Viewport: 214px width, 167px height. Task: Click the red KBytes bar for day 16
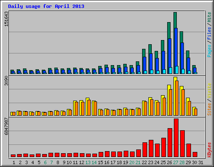(x=107, y=154)
